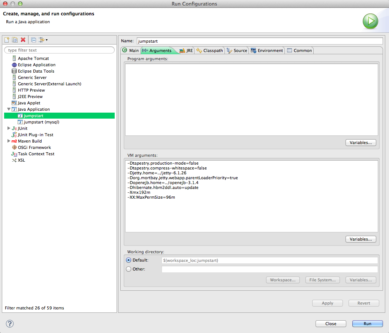Viewport: 389px width, 333px height.
Task: Click the HTTP Preview icon
Action: click(x=14, y=90)
